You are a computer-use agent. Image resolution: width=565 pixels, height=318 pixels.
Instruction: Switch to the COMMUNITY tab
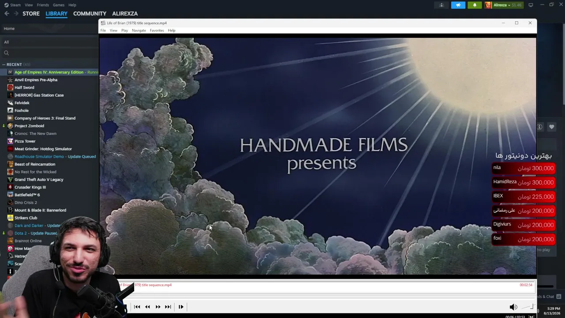coord(90,14)
